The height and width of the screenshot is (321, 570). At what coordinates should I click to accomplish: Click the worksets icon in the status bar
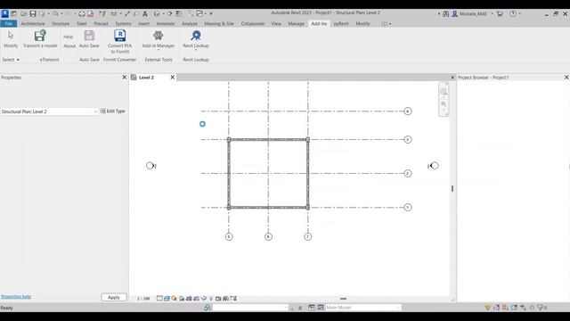208,308
